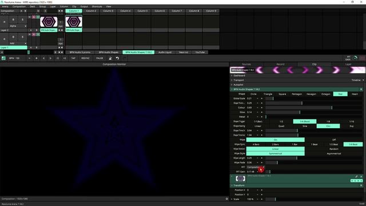Viewport: 366px width, 206px height.
Task: Click the TAP tempo button
Action: [73, 58]
